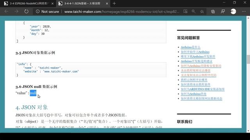
Task: Open the '如何获得本站教程套件' link
Action: (x=195, y=84)
